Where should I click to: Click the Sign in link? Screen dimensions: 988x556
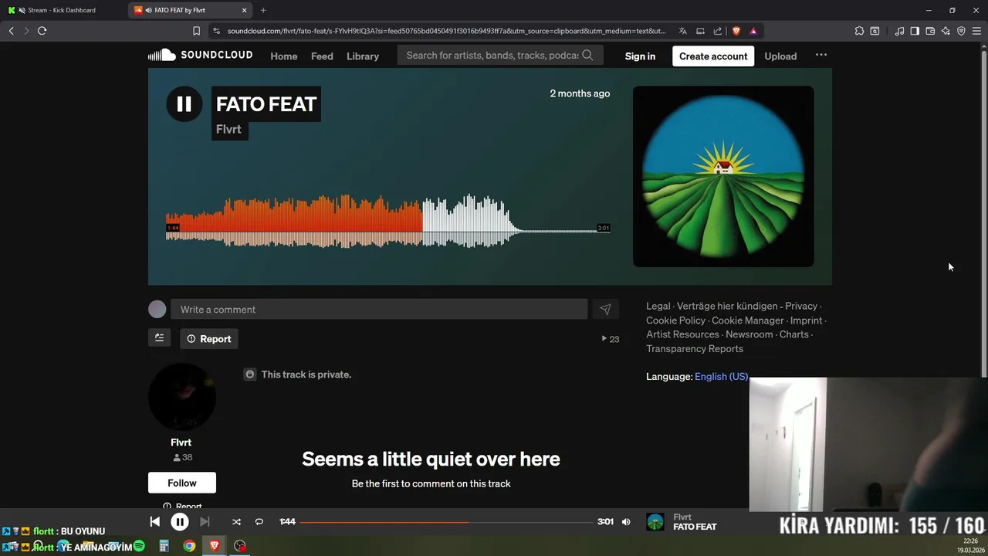(640, 56)
